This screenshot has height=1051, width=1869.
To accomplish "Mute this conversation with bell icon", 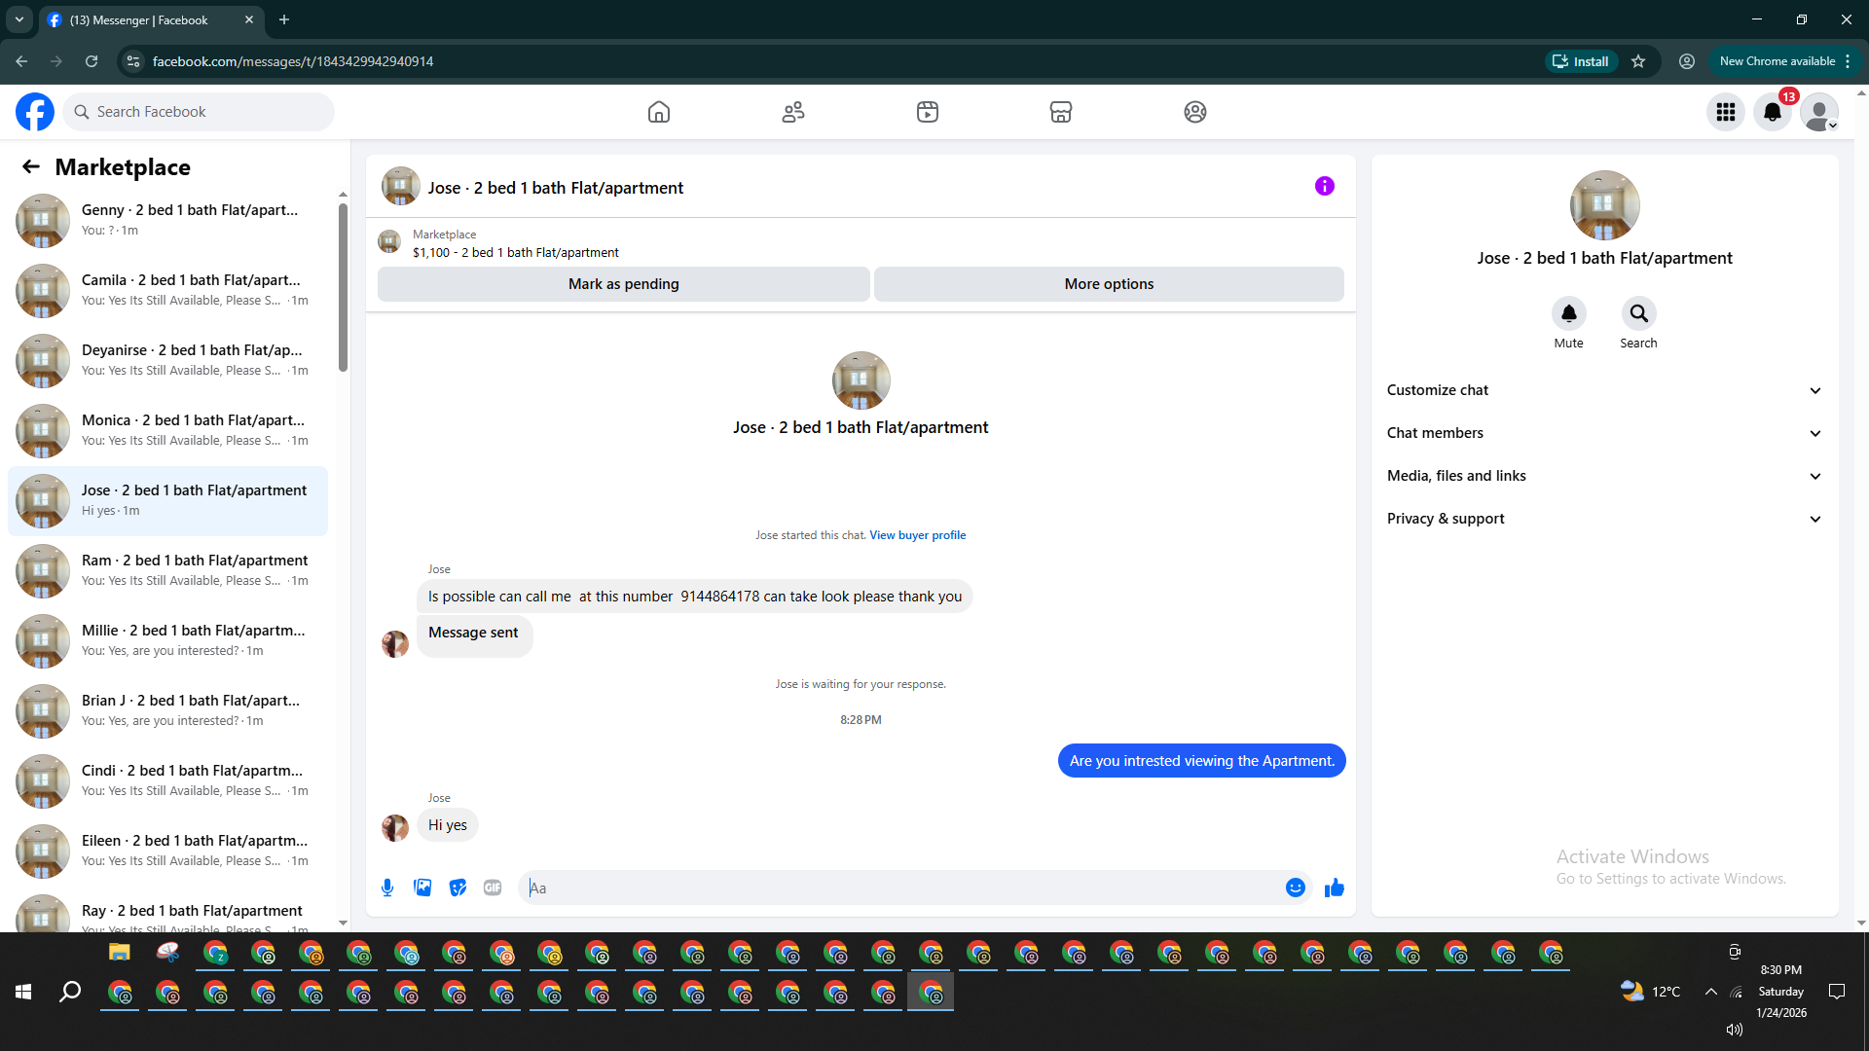I will click(x=1568, y=314).
